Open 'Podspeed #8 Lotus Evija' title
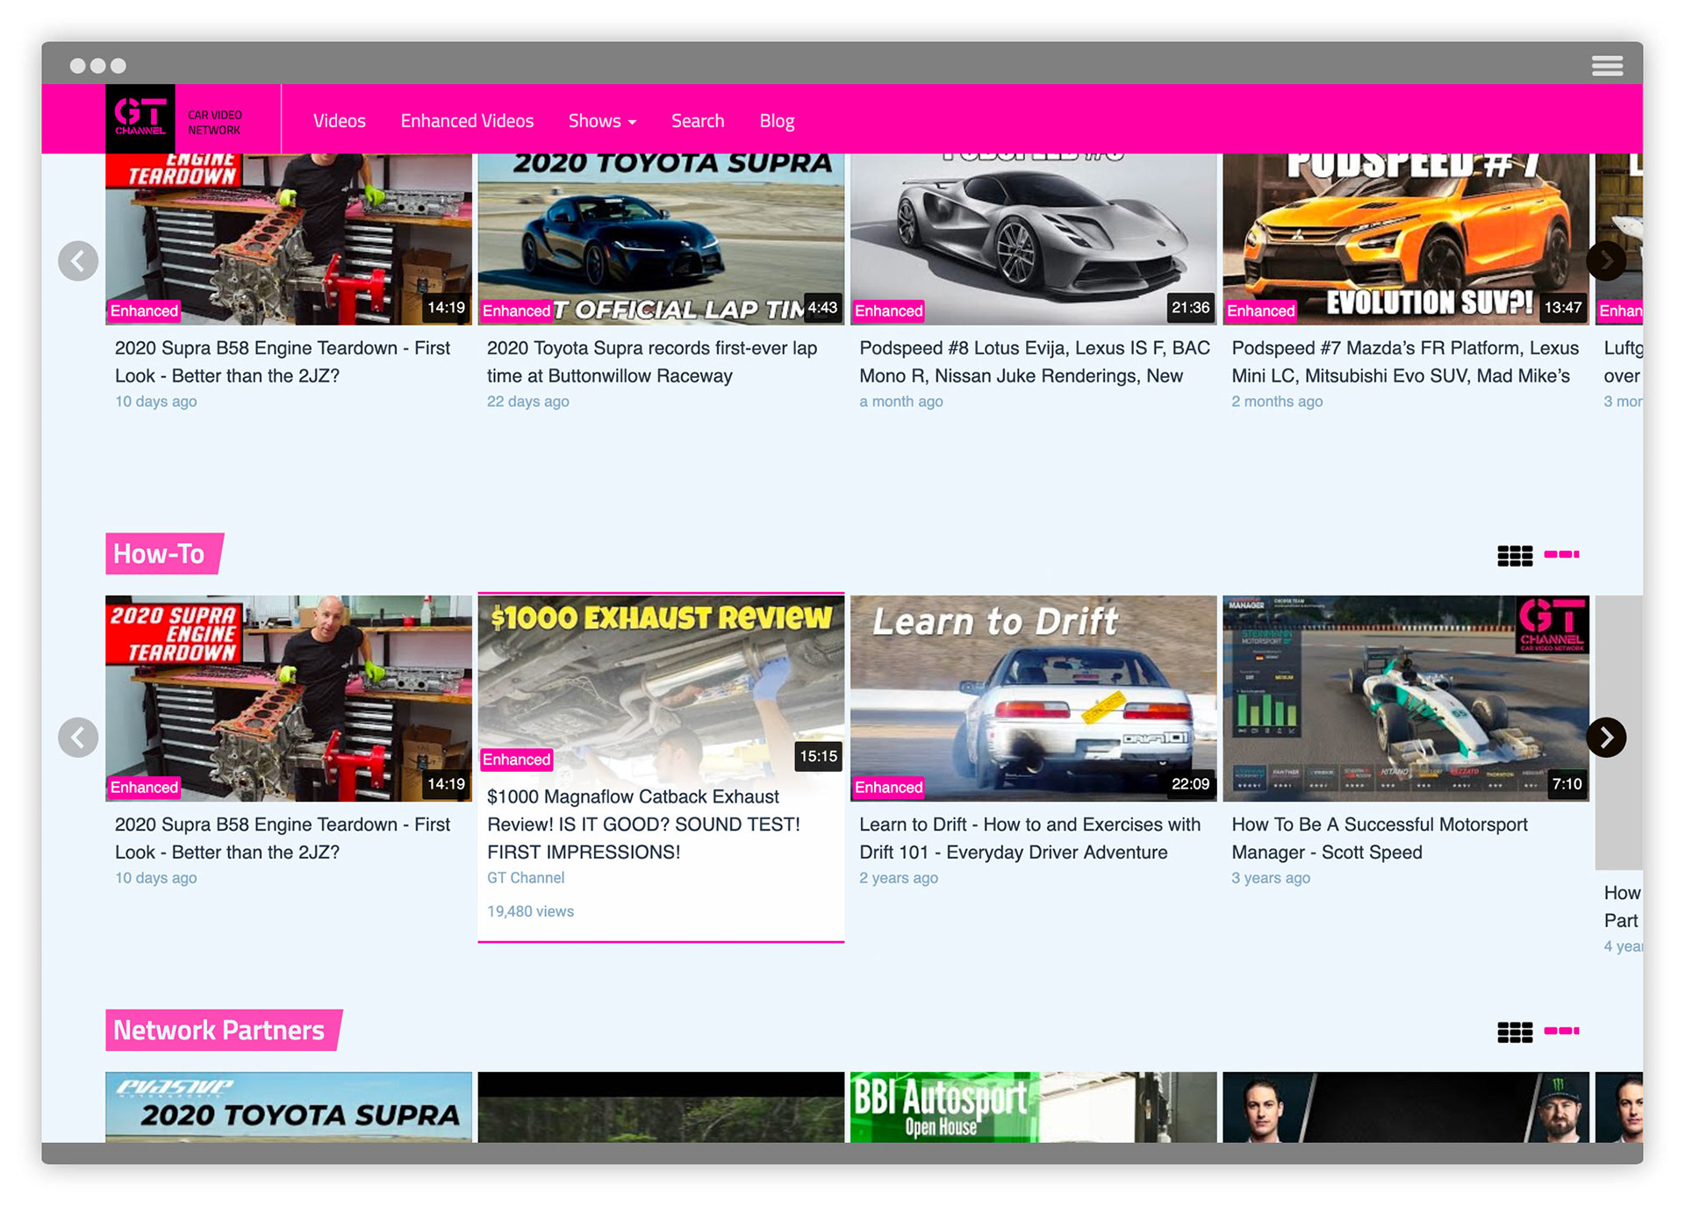Screen dimensions: 1685x1206 [x=1035, y=361]
